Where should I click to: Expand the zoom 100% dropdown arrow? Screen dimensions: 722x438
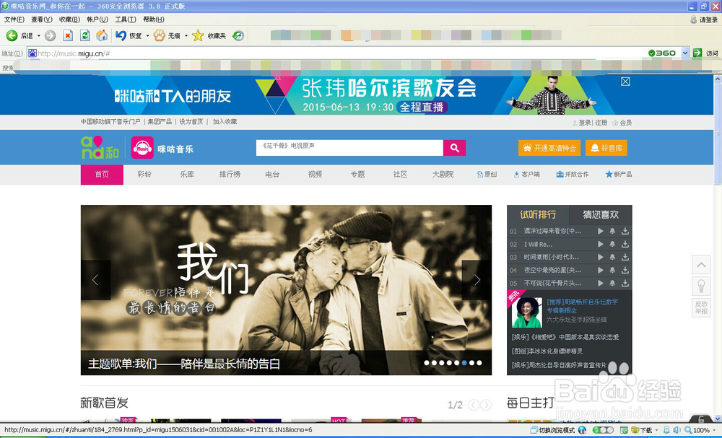point(714,430)
